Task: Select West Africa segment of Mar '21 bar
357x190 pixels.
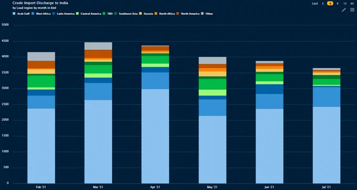Action: point(98,91)
